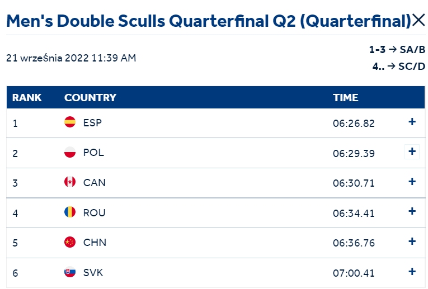Expand ESP row details with plus

pyautogui.click(x=412, y=122)
